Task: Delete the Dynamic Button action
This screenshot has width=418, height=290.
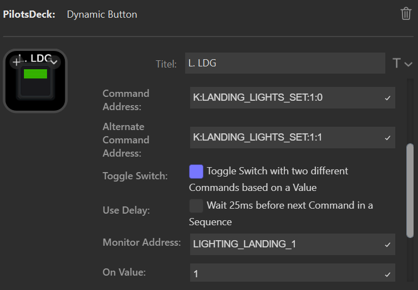Action: click(x=406, y=14)
